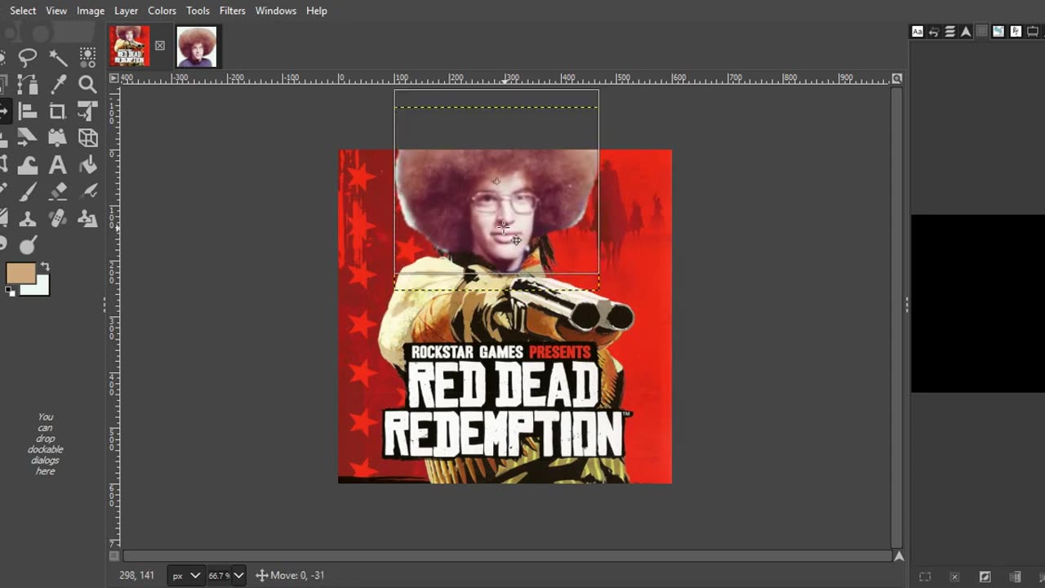This screenshot has width=1045, height=588.
Task: Select the 3D Transform cube tool
Action: tap(87, 138)
